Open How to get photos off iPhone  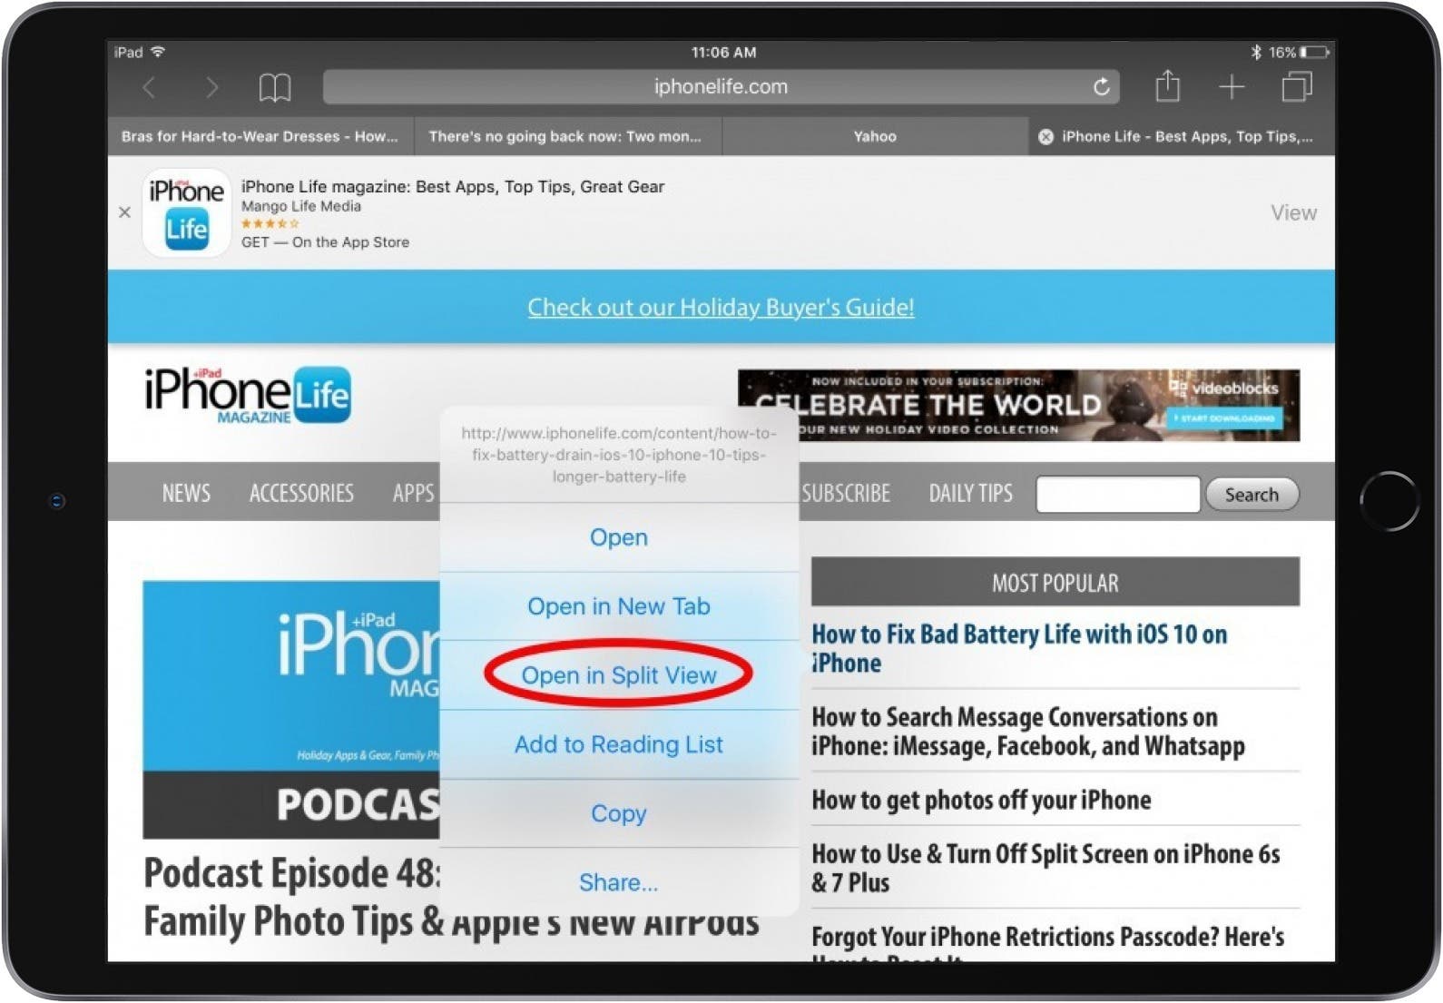pyautogui.click(x=981, y=801)
